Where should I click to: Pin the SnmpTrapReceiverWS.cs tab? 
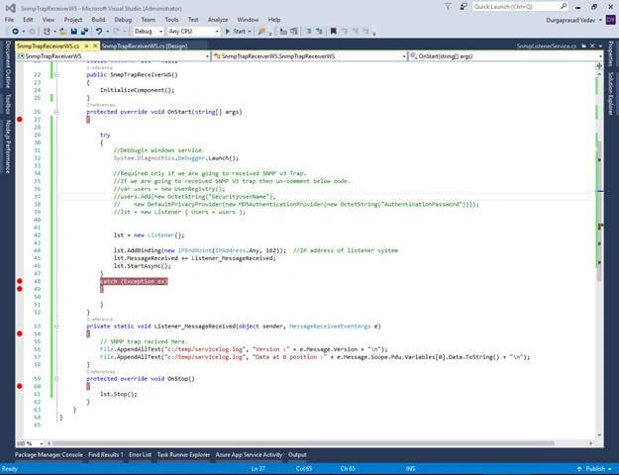coord(86,47)
